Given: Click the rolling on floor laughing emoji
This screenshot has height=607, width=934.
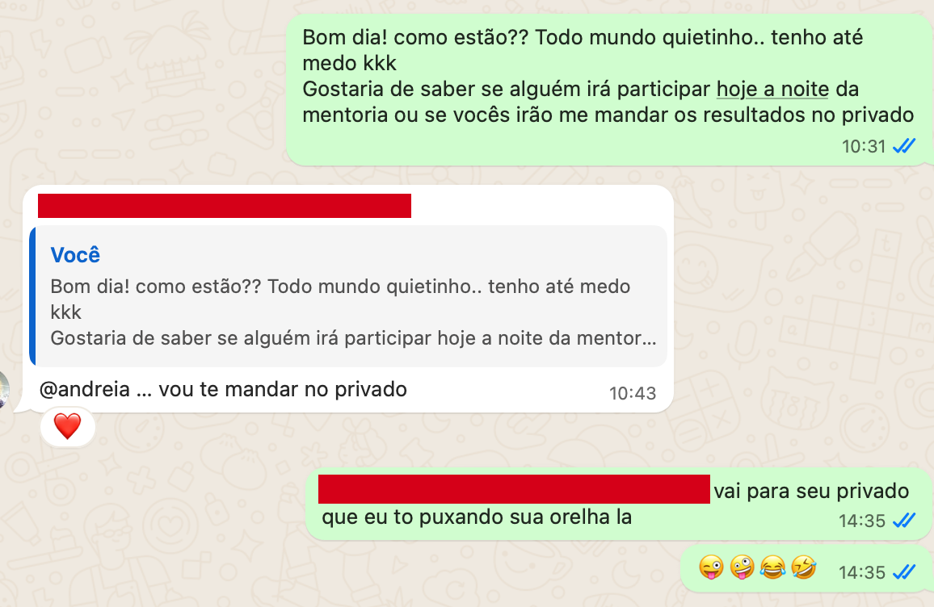Looking at the screenshot, I should point(804,567).
